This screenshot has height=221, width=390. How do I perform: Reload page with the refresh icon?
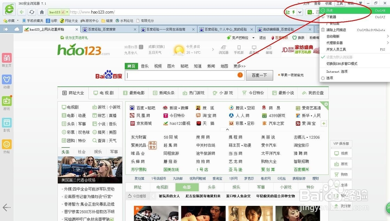click(32, 12)
